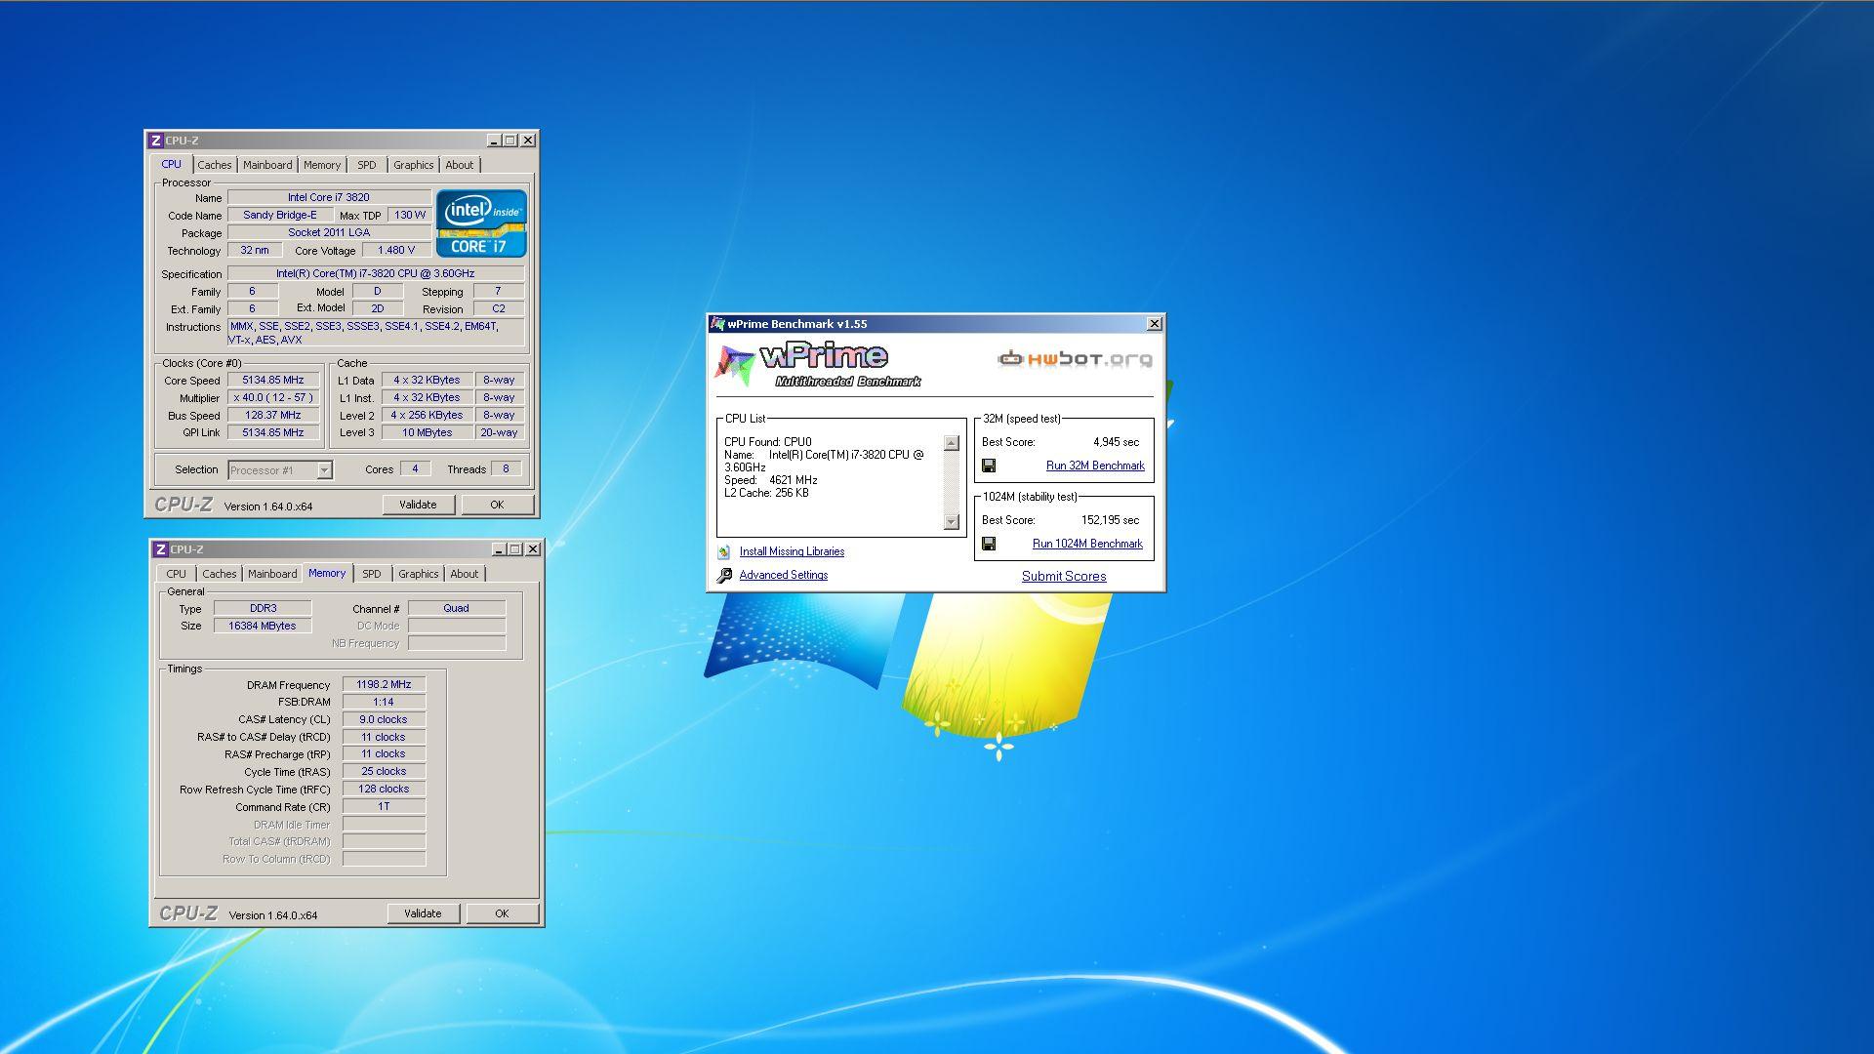The width and height of the screenshot is (1874, 1054).
Task: Click the CPU List scrollbar up arrow
Action: pyautogui.click(x=952, y=443)
